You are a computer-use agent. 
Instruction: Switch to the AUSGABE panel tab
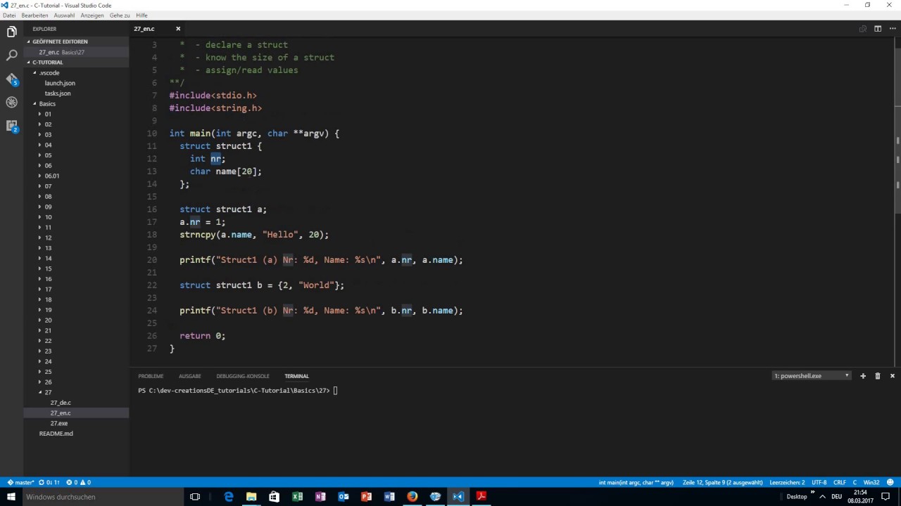tap(189, 376)
